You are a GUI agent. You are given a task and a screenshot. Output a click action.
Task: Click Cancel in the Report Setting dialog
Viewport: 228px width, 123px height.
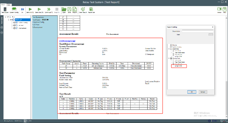(203, 92)
